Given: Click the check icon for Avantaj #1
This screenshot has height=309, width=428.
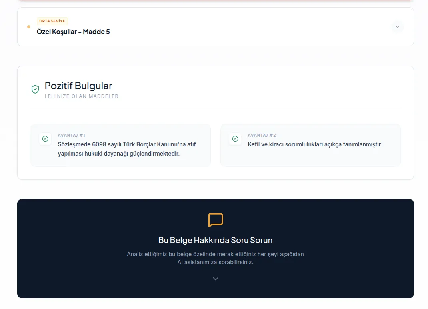Looking at the screenshot, I should (45, 139).
